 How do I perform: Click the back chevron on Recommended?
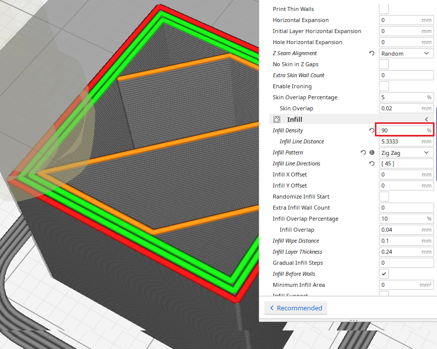click(272, 308)
